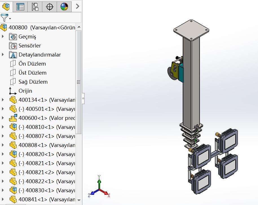Select the Üst Düzlem plane
This screenshot has width=258, height=205.
[32, 73]
